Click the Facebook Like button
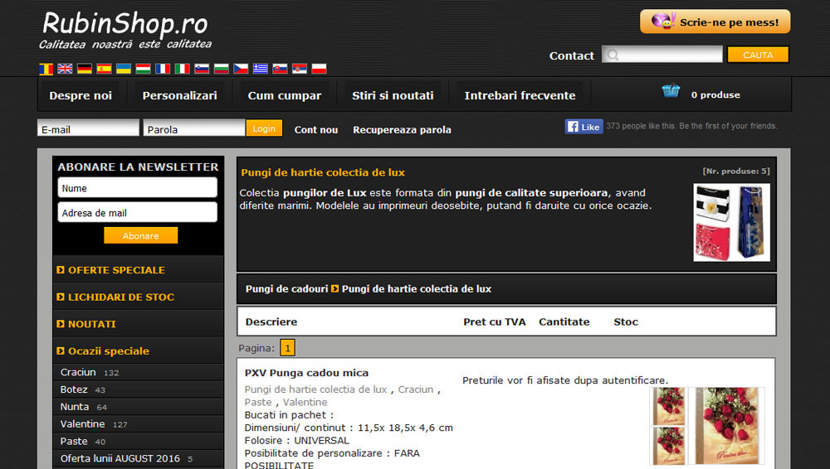830x469 pixels. (x=583, y=127)
